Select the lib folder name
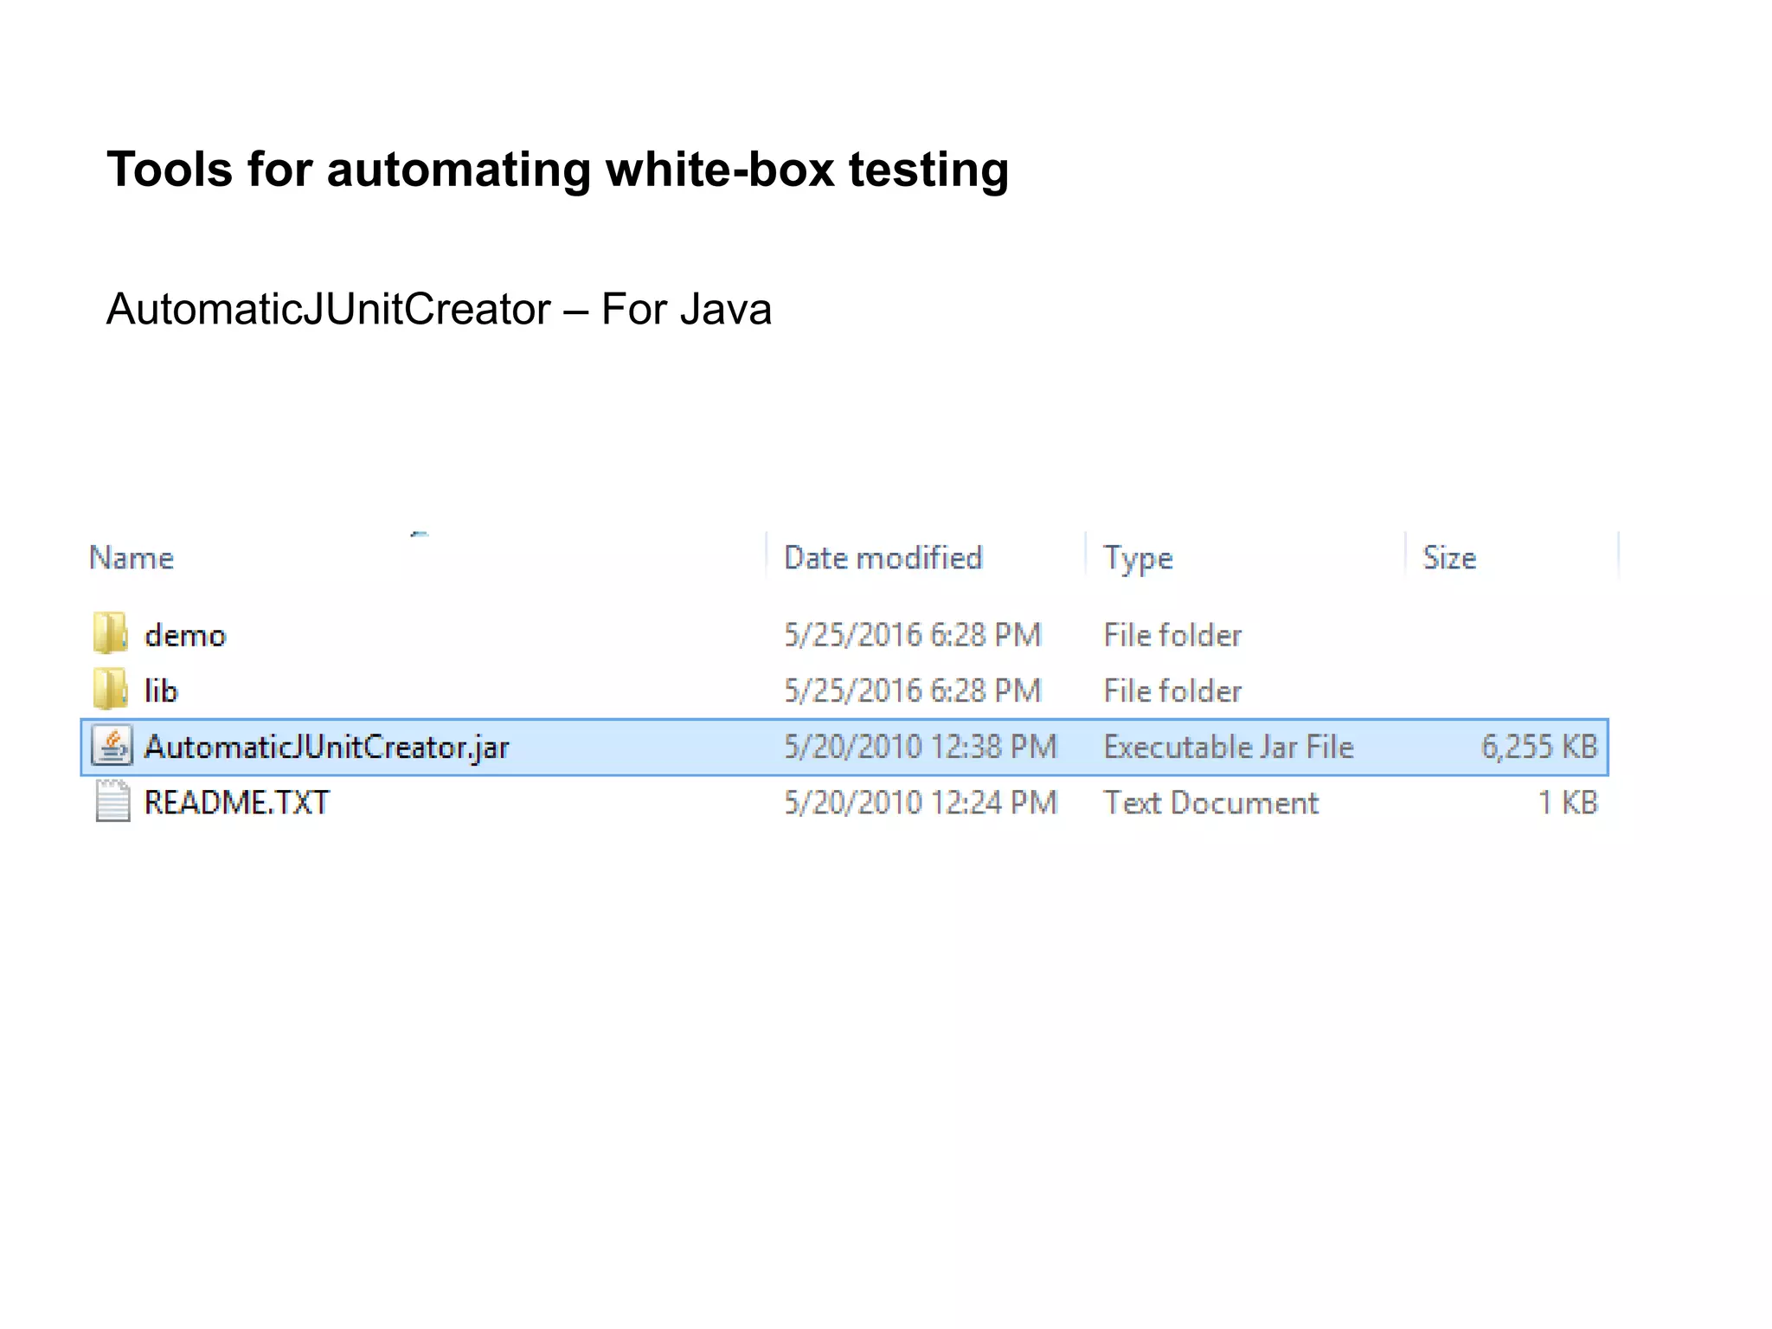The height and width of the screenshot is (1329, 1772). pyautogui.click(x=161, y=690)
